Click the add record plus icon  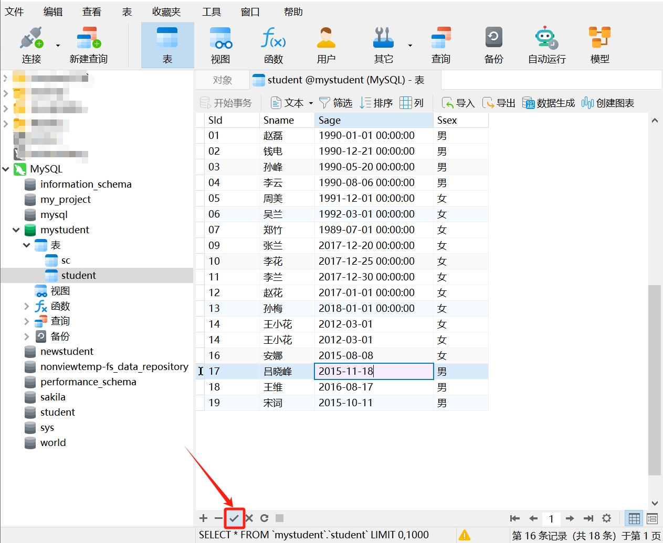pos(204,518)
